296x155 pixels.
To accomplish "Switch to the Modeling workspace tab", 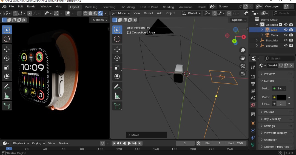I will click(91, 7).
